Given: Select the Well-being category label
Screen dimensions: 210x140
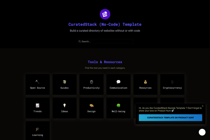Looking at the screenshot, I should pyautogui.click(x=118, y=111).
